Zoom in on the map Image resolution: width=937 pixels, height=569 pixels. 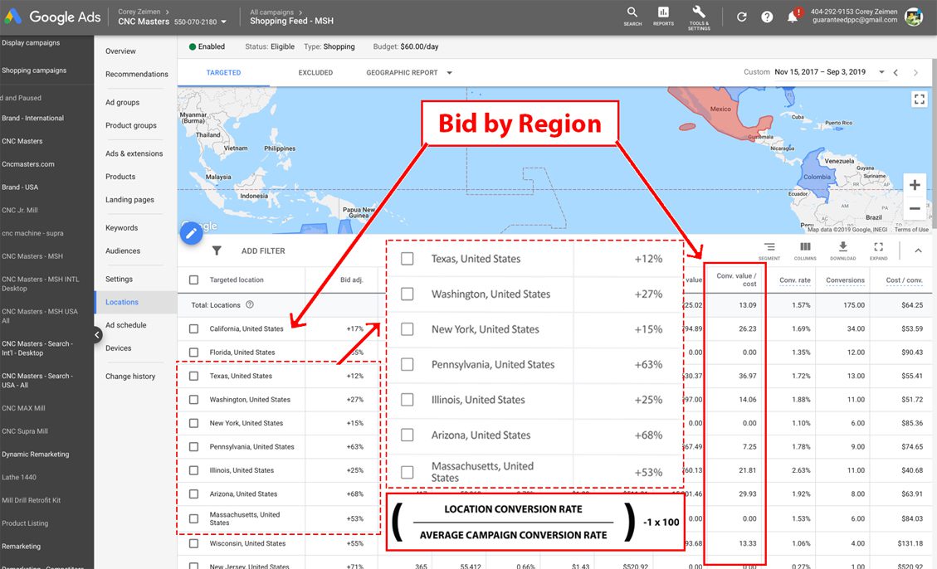point(915,185)
